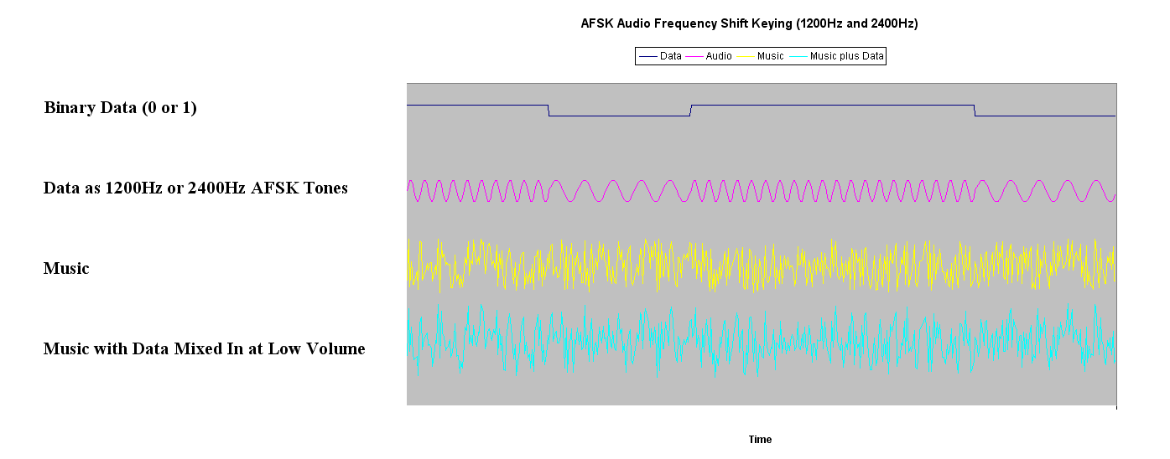This screenshot has width=1170, height=459.
Task: Click the rising edge of the binary data trace
Action: [x=690, y=111]
